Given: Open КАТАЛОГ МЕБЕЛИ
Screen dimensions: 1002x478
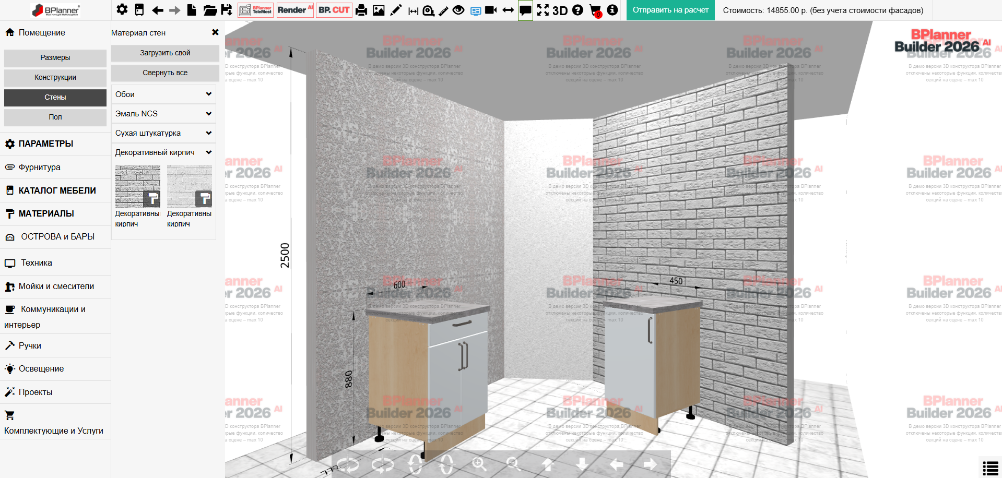Looking at the screenshot, I should 55,190.
